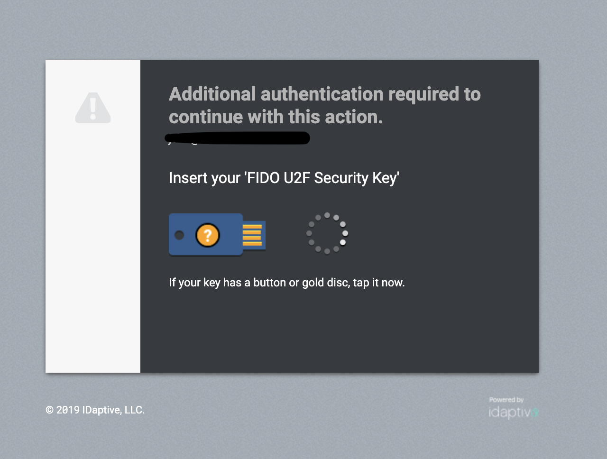Click the idaptive logo

point(514,412)
